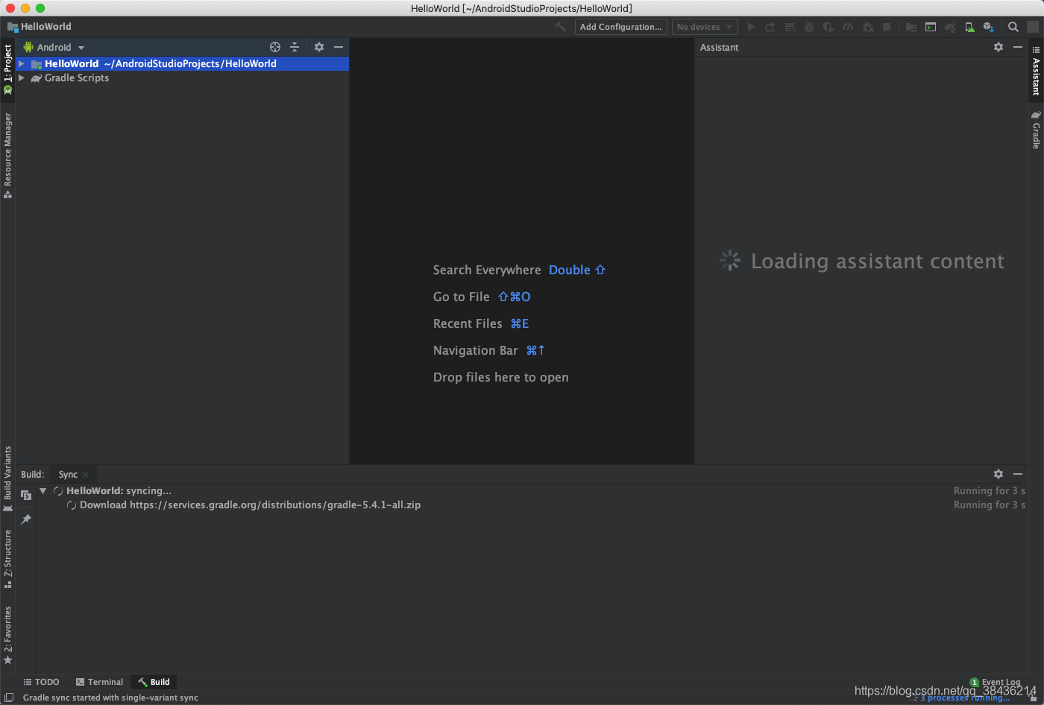This screenshot has width=1044, height=705.
Task: Open Project Structure from the toolbar
Action: coord(911,27)
